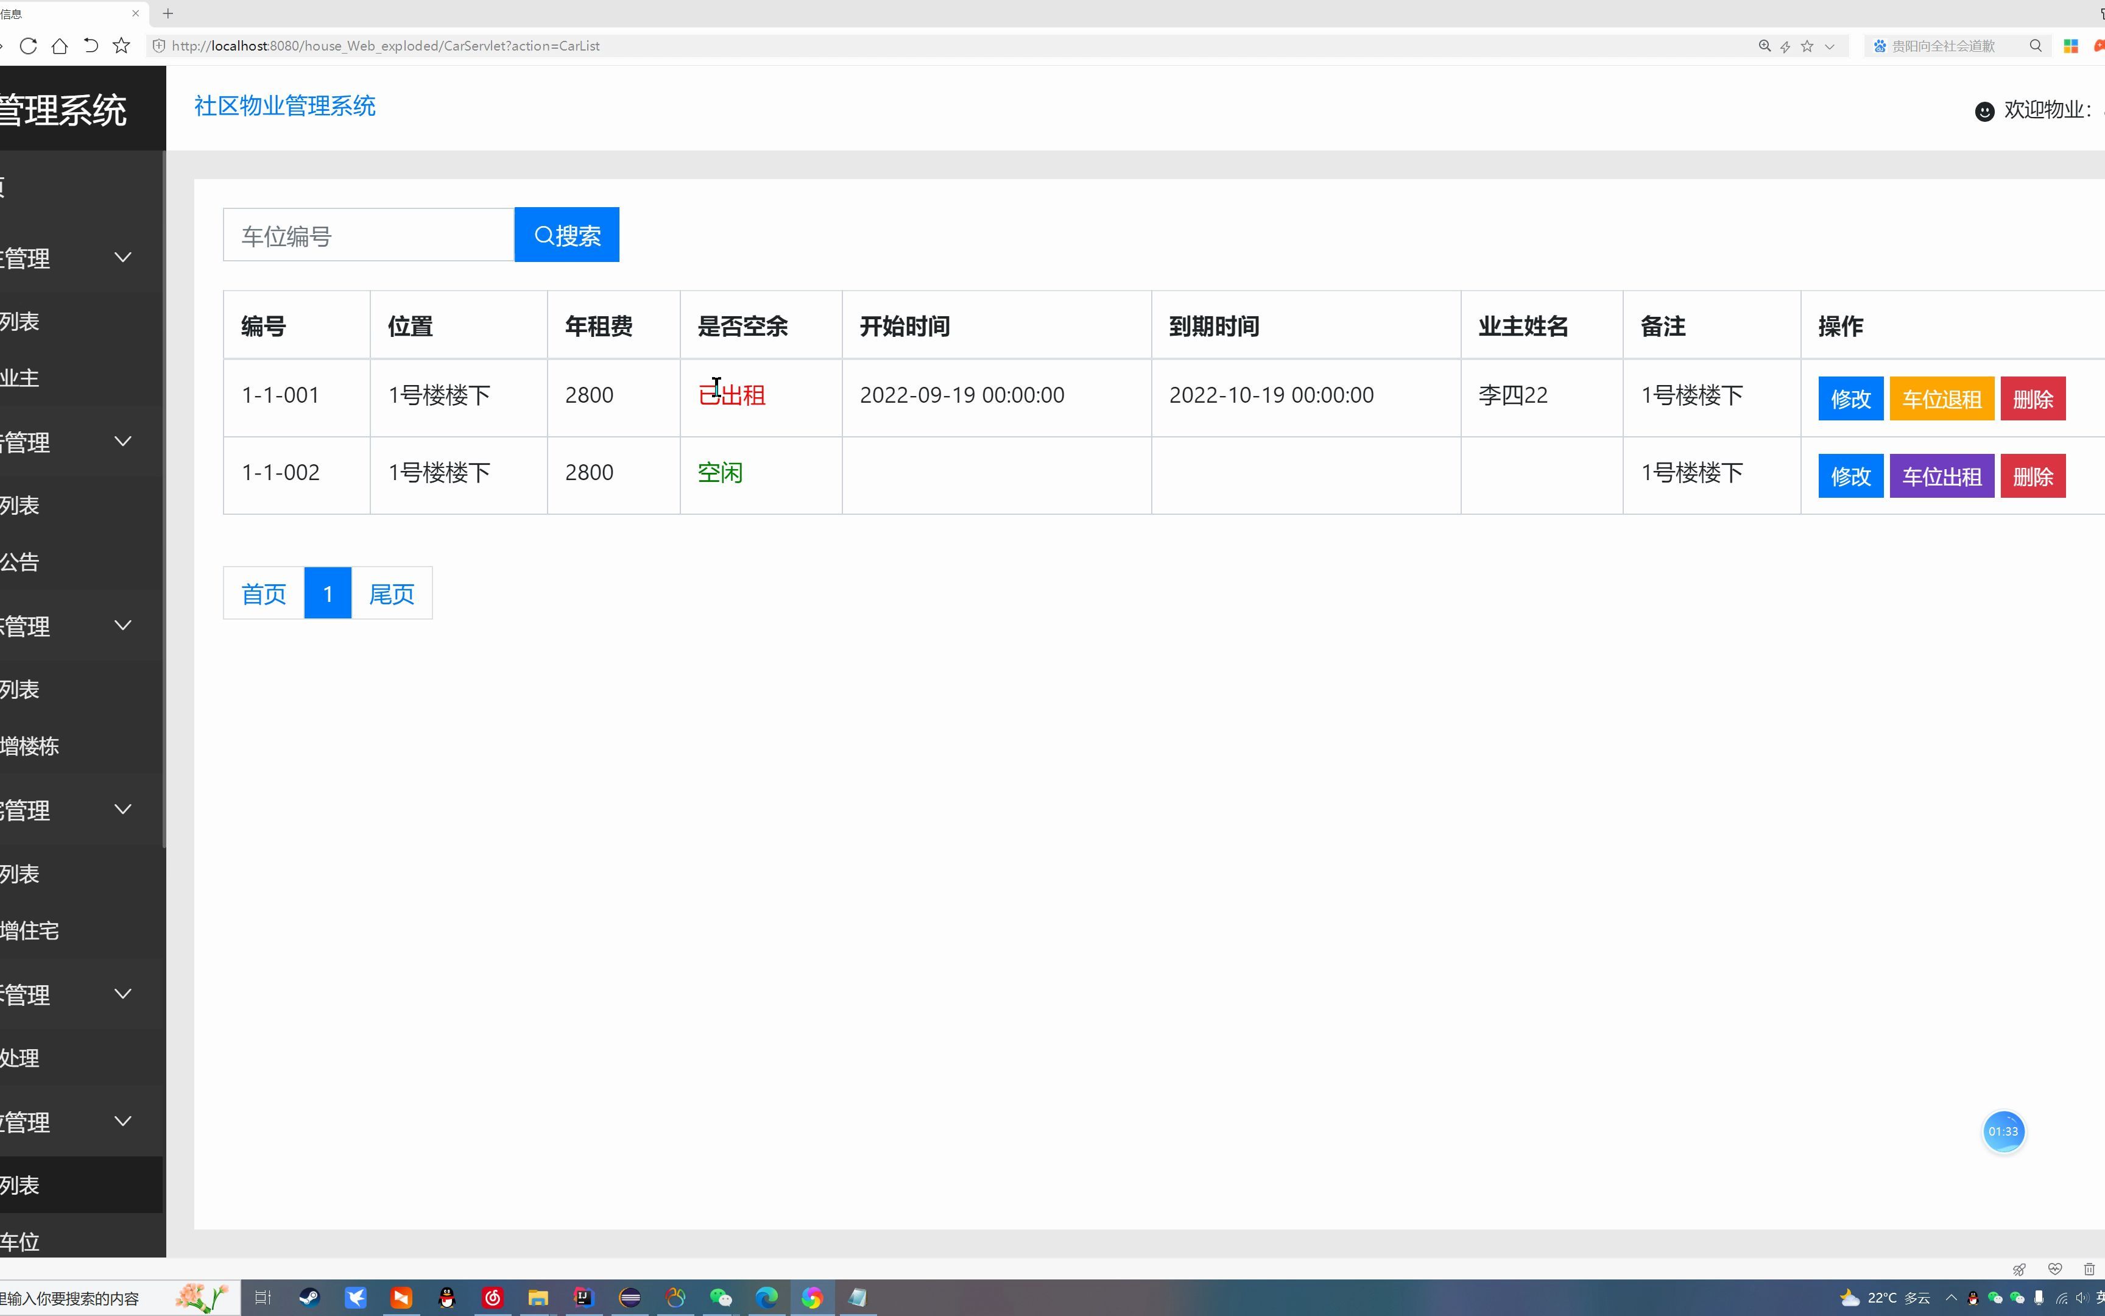Launch Navicat from the taskbar
The image size is (2105, 1316).
[x=676, y=1297]
